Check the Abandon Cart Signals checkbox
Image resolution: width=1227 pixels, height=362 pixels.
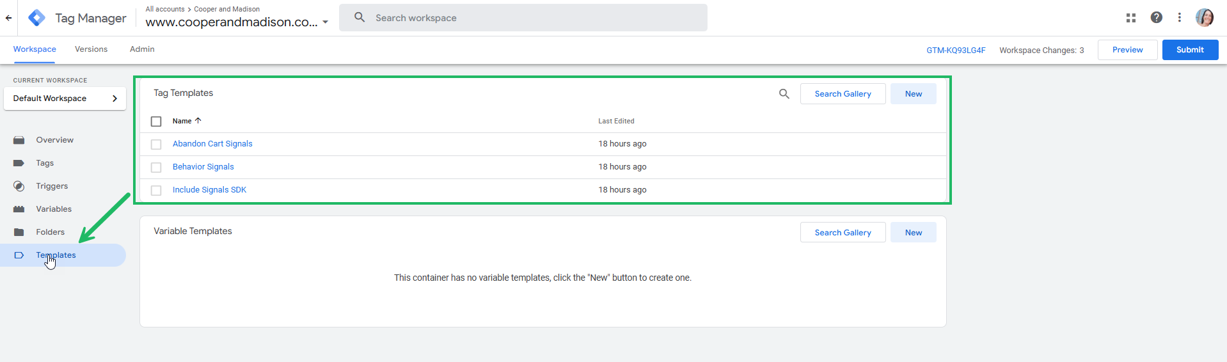pyautogui.click(x=156, y=145)
